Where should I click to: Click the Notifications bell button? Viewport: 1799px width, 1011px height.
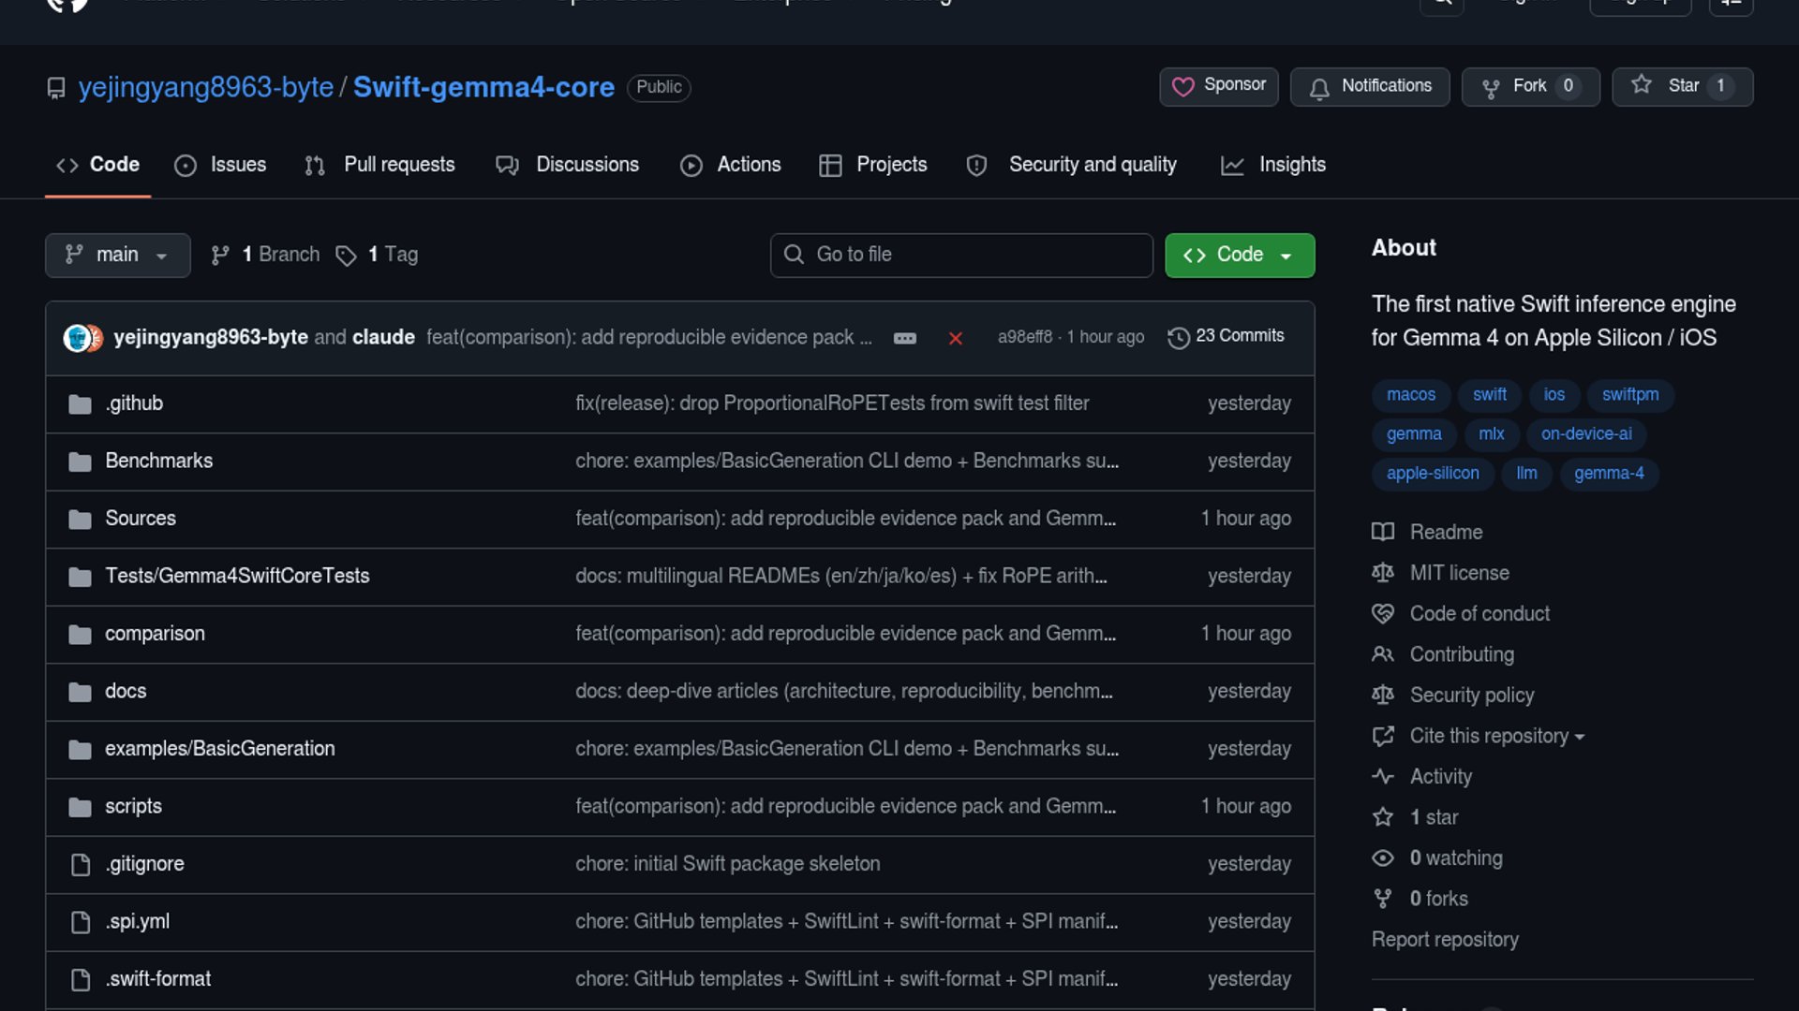tap(1369, 86)
